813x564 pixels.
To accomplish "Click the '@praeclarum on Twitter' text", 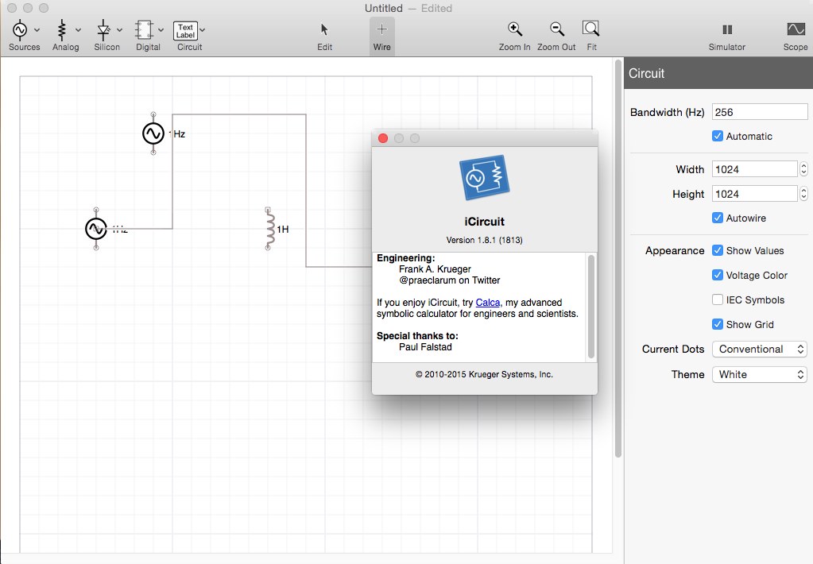I will [x=450, y=280].
